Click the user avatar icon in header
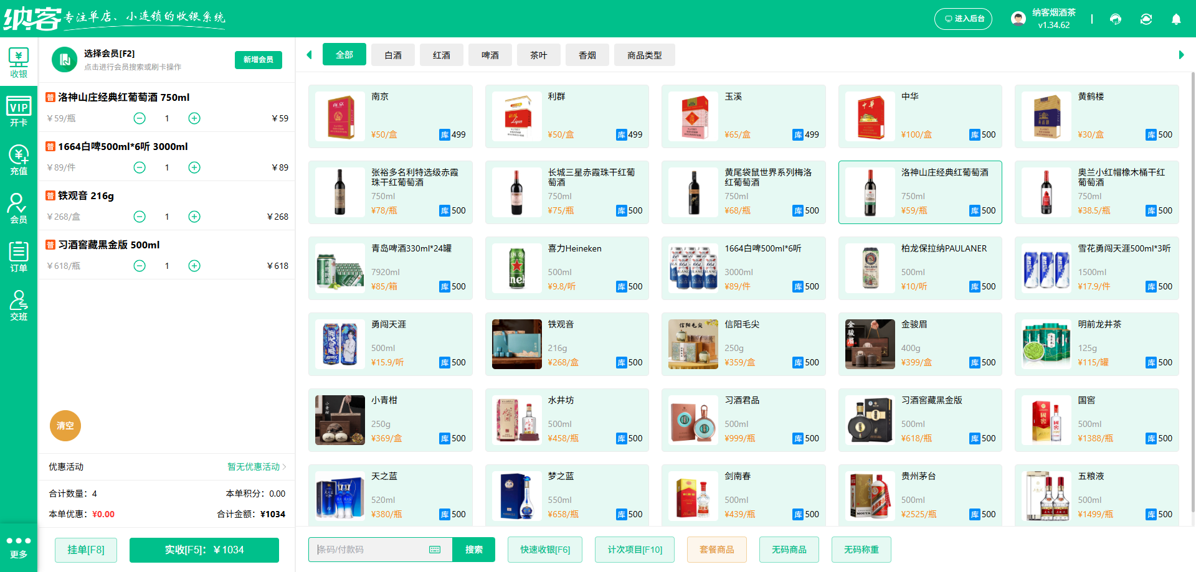The height and width of the screenshot is (572, 1196). [x=1018, y=19]
